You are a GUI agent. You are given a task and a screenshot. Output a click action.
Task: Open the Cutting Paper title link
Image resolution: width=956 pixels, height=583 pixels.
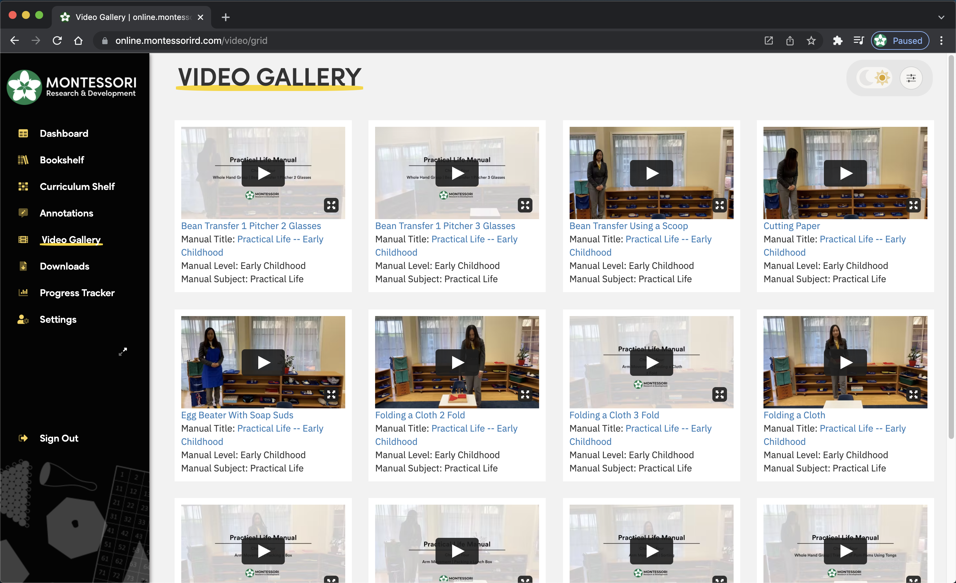point(791,226)
